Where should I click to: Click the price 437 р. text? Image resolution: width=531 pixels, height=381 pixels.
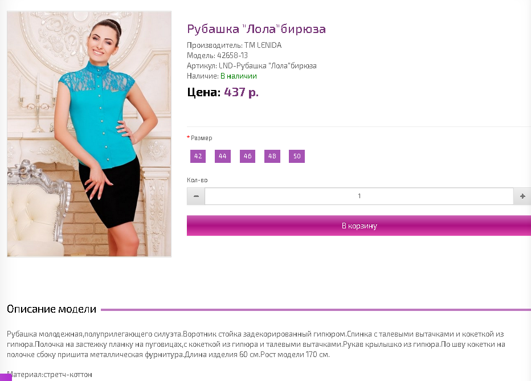(241, 92)
